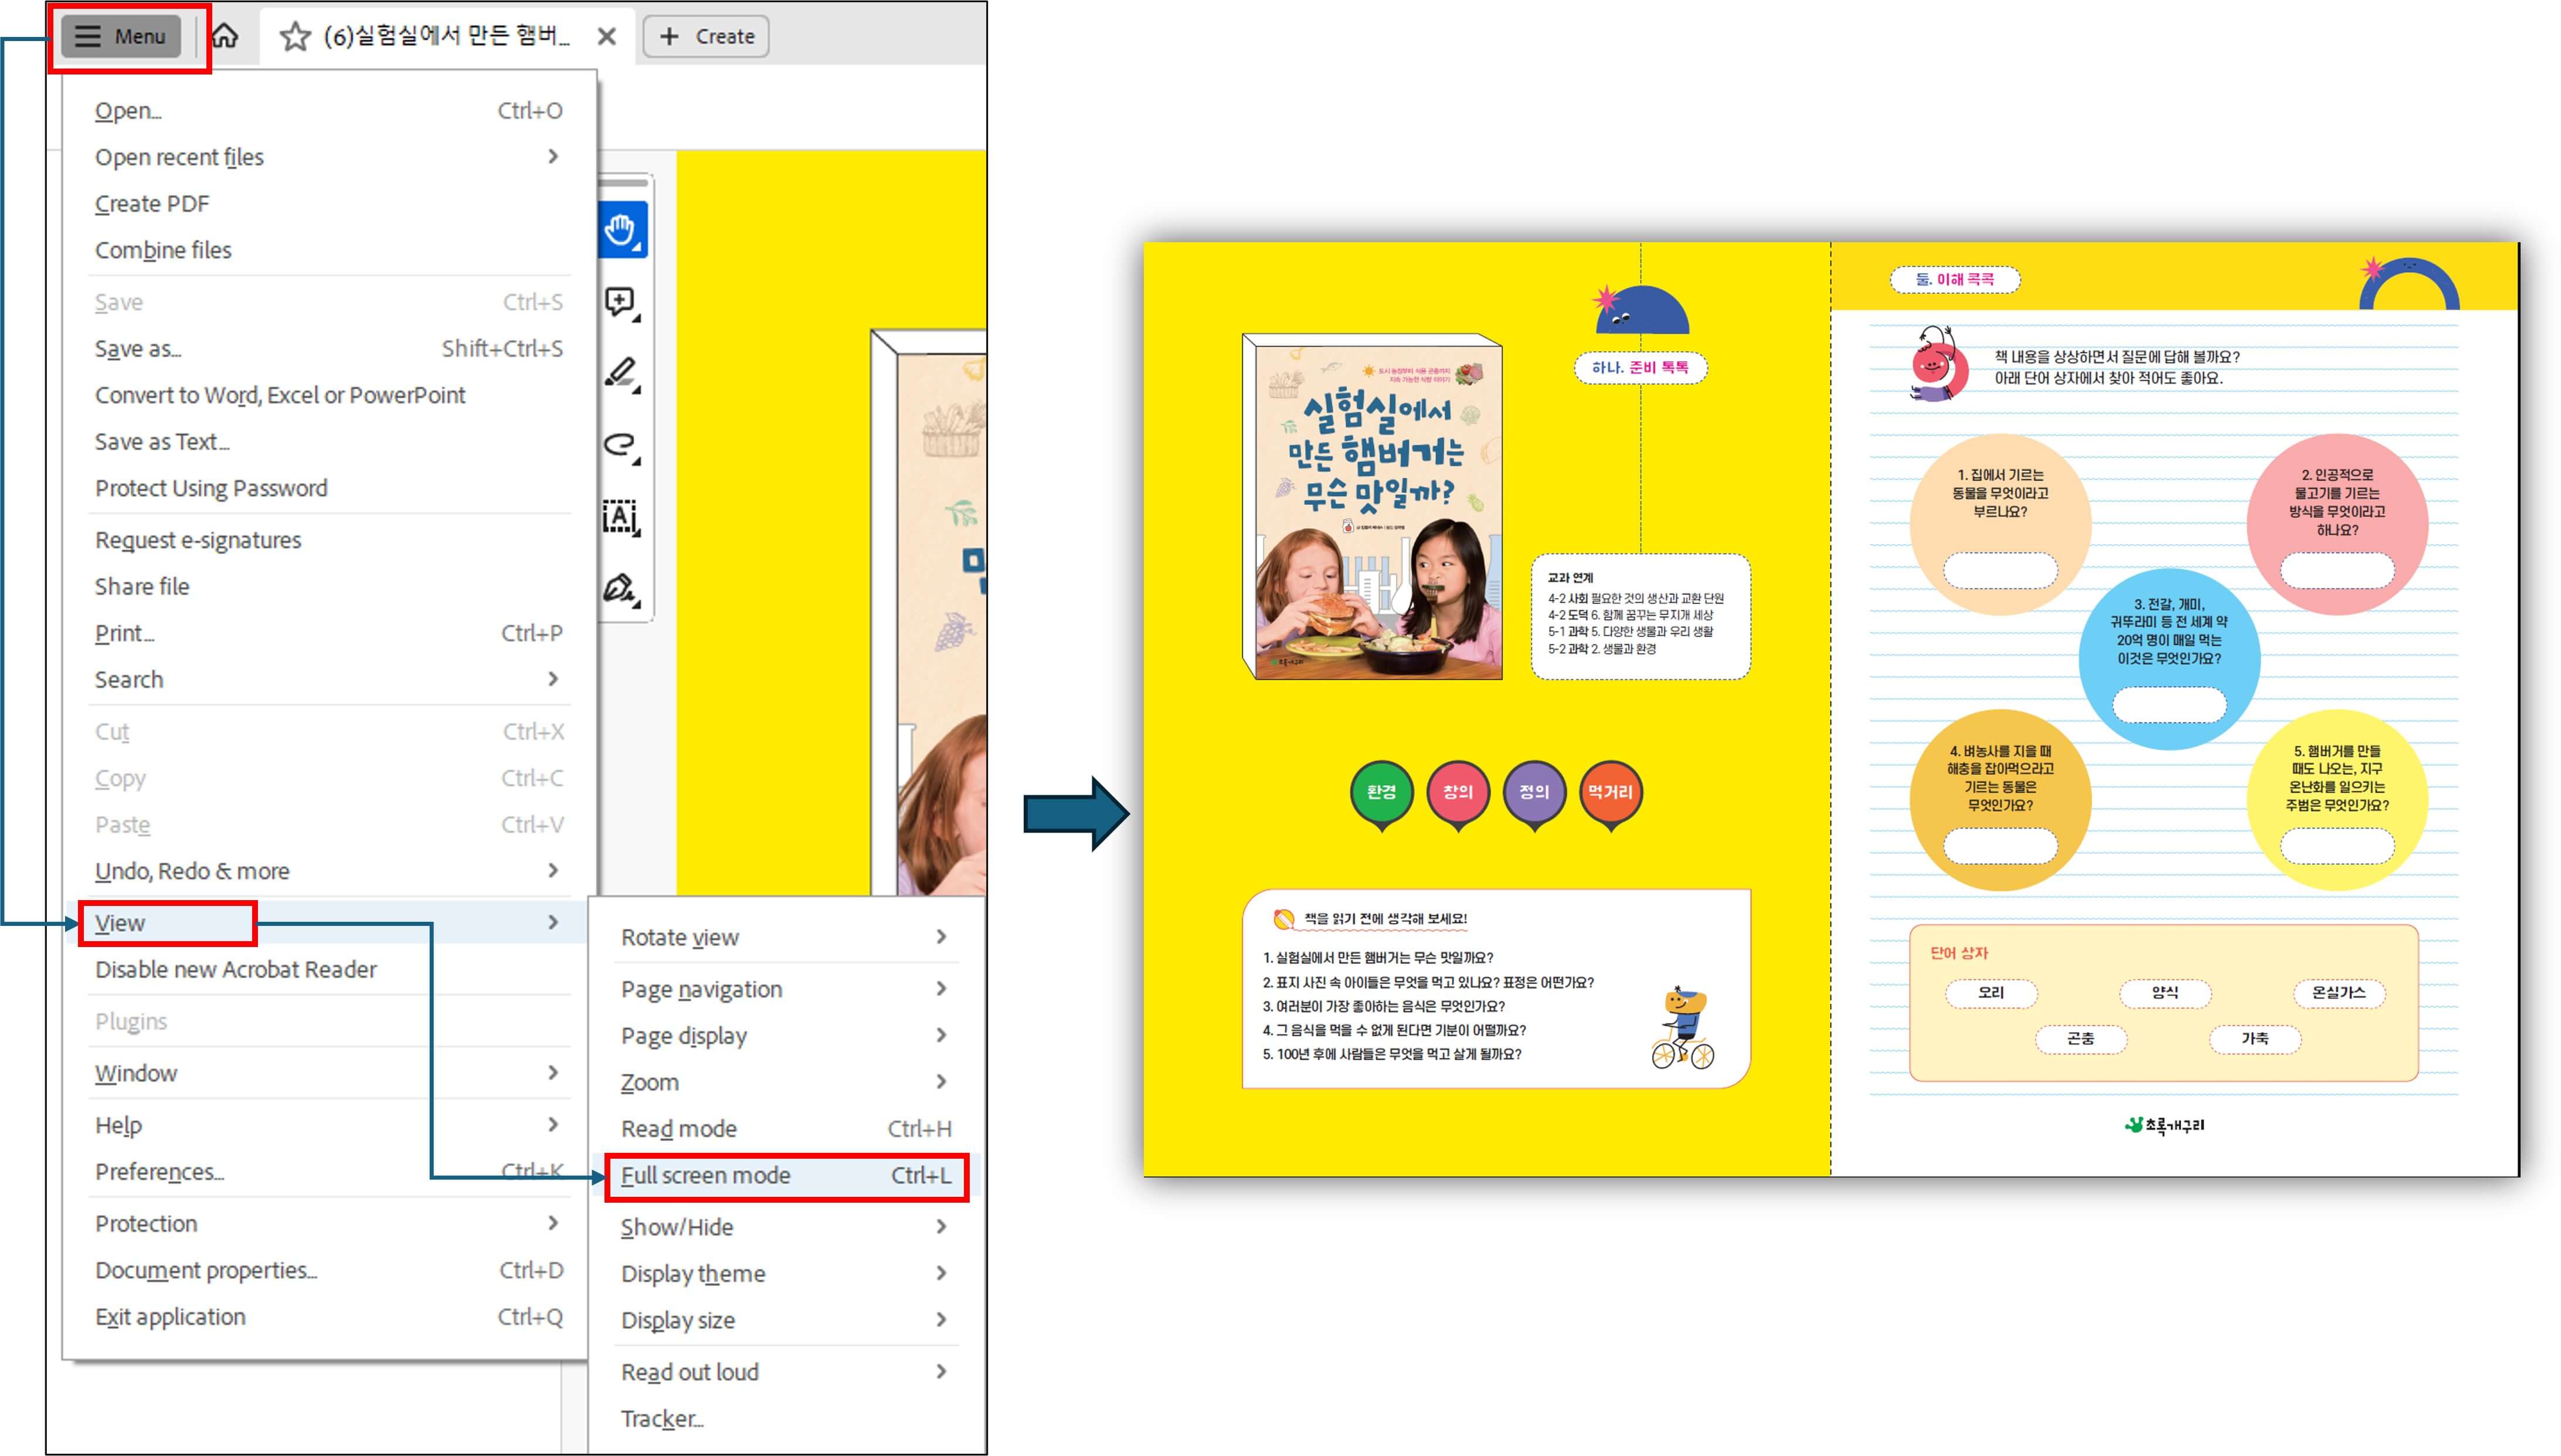Toggle the bookmark star on the document tab
The width and height of the screenshot is (2561, 1456).
(295, 36)
